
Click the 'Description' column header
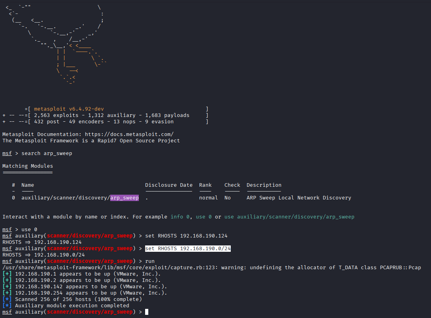(264, 185)
